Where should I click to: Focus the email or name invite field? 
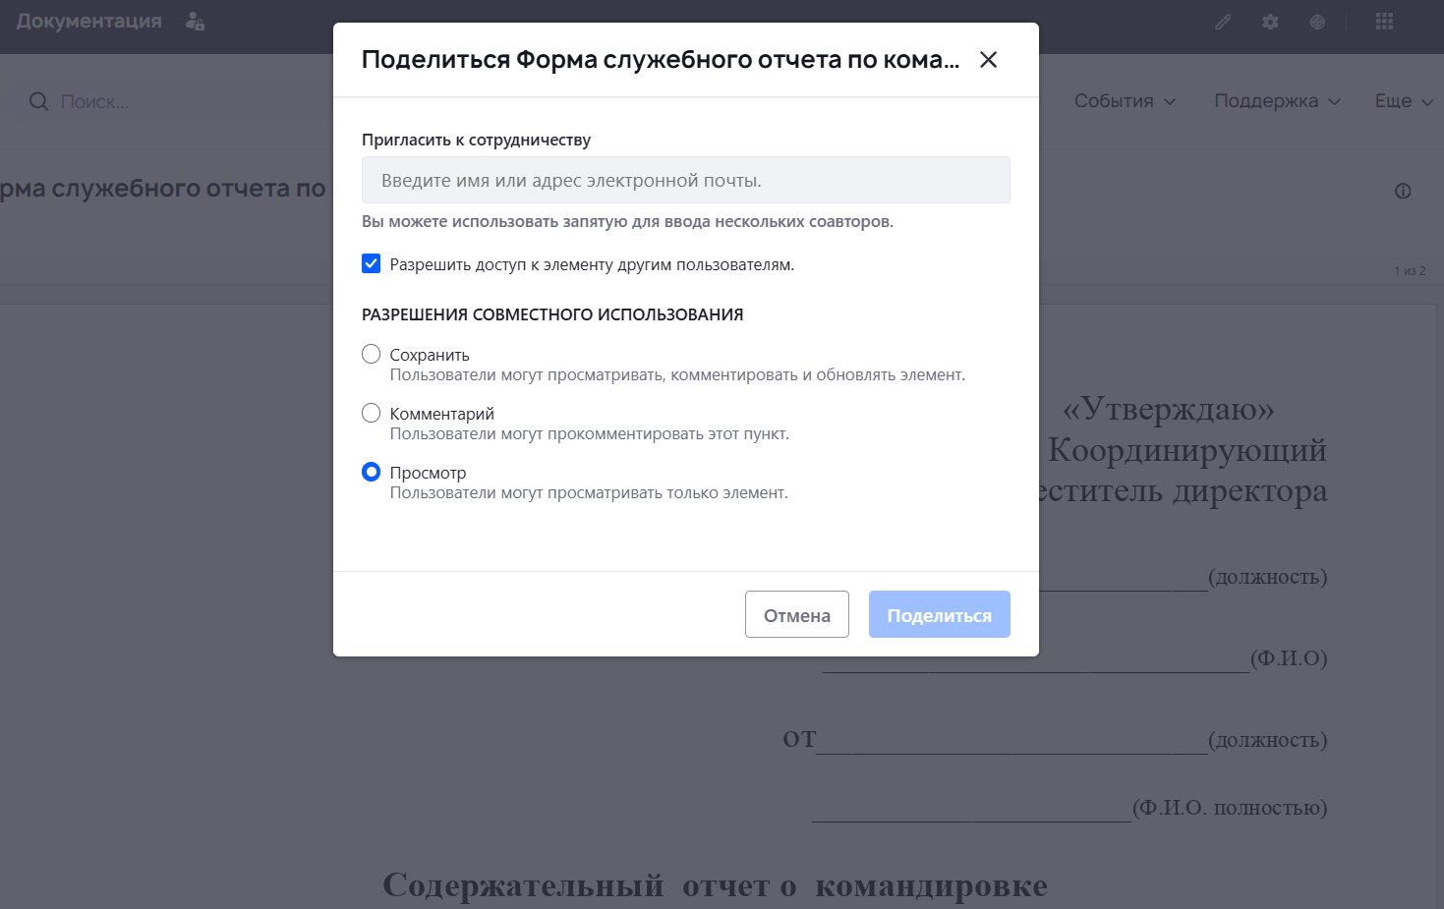pos(685,180)
